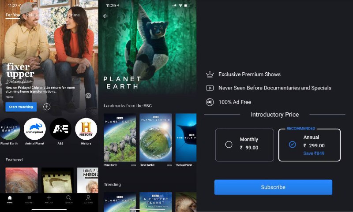Click the play icon beside Never Seen Before Documentaries
353x212 pixels.
point(210,88)
